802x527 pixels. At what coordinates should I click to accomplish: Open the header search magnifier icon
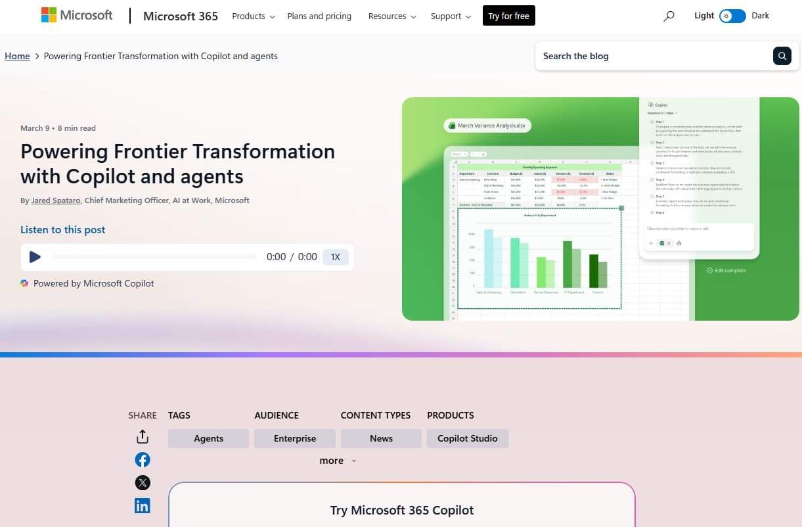669,16
